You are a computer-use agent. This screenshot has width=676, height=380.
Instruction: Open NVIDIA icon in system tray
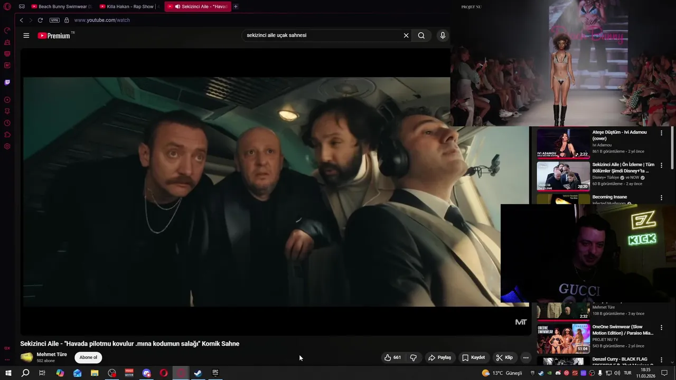[549, 373]
